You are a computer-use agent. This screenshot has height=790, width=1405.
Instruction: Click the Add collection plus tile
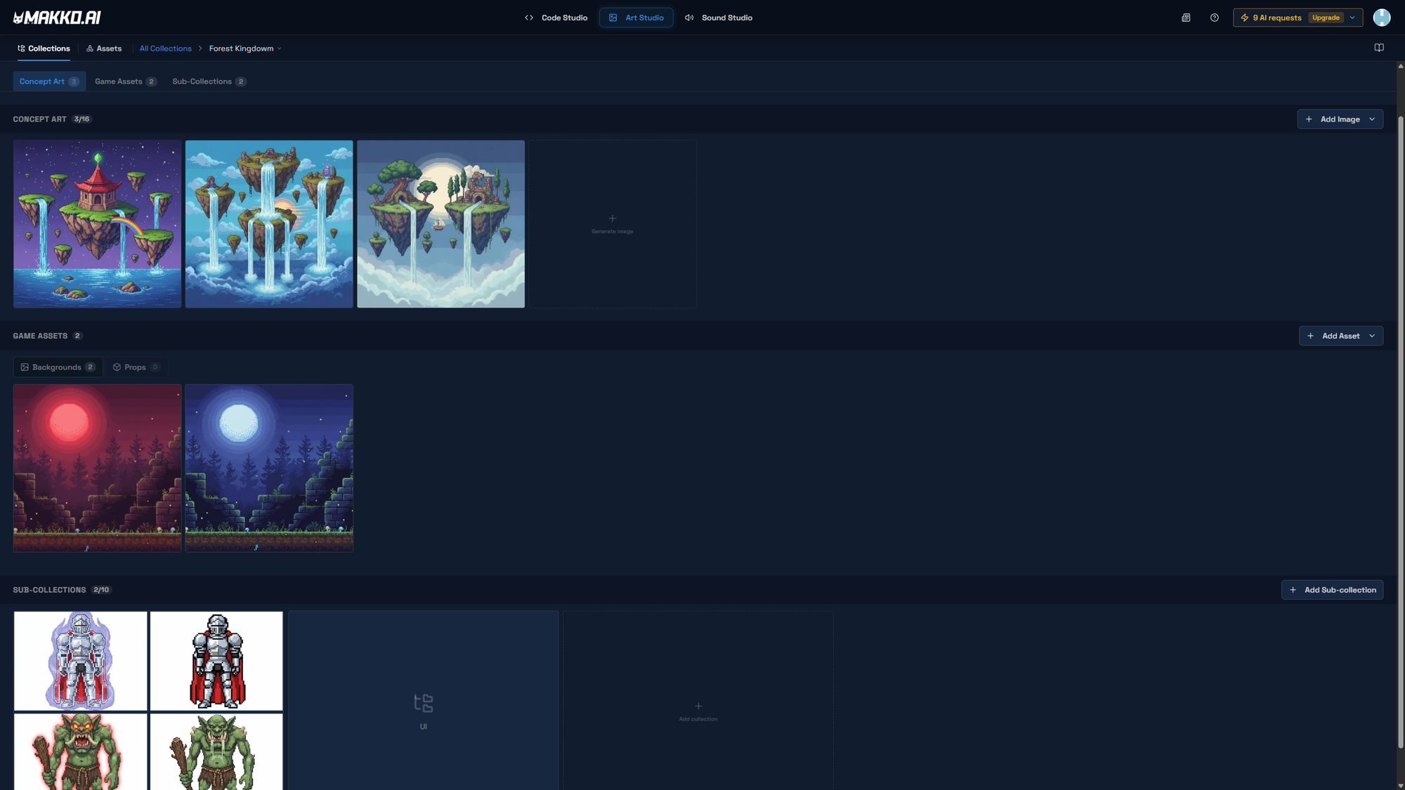(698, 711)
